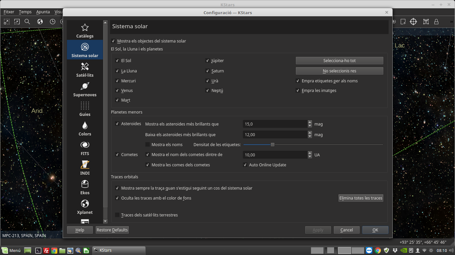Viewport: 455px width, 255px height.
Task: Toggle the Venus checkbox
Action: 124,91
